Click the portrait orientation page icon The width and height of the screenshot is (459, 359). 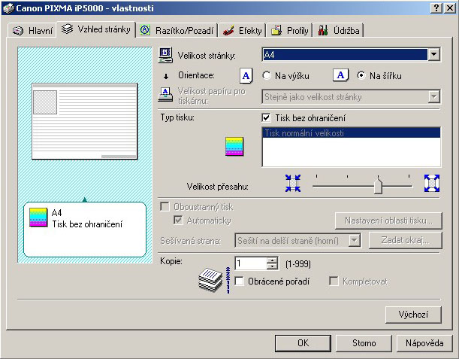[x=246, y=75]
